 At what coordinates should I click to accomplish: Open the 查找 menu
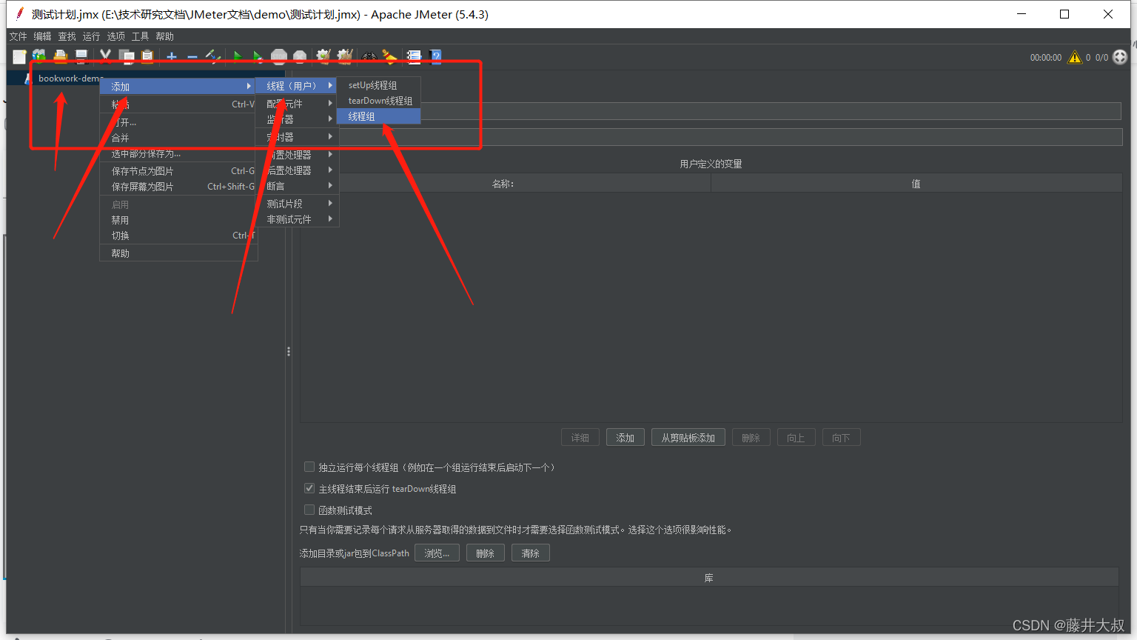pyautogui.click(x=67, y=36)
